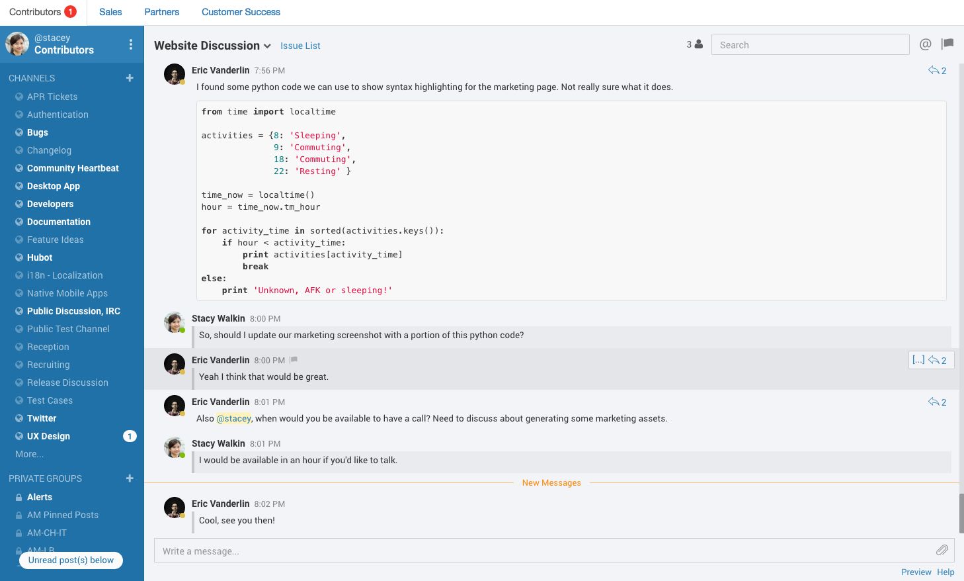This screenshot has height=581, width=964.
Task: View the channel member count icon
Action: point(694,44)
